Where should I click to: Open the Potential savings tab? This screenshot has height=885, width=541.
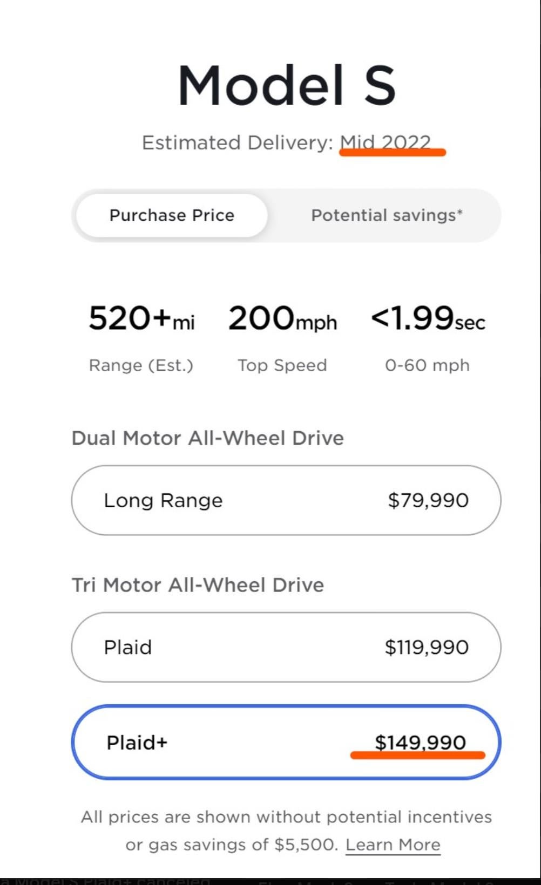point(387,215)
